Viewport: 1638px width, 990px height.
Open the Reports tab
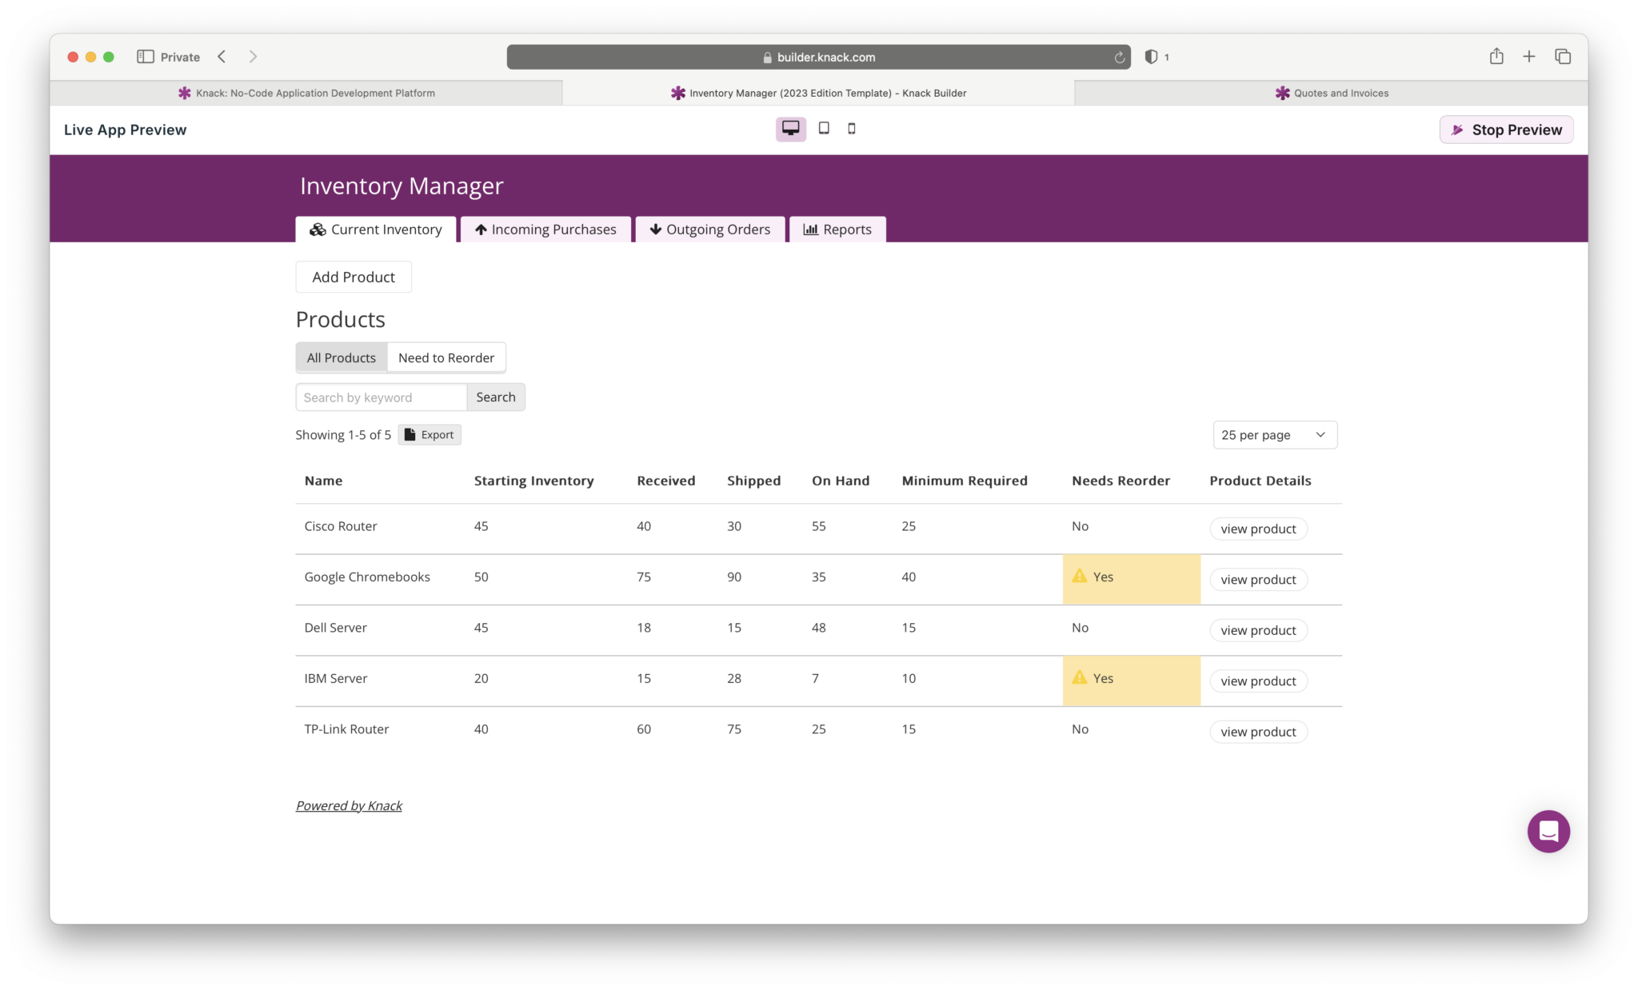837,230
